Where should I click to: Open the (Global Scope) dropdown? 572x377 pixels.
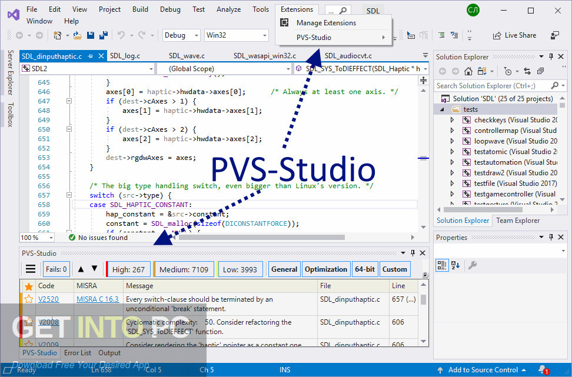(x=224, y=69)
